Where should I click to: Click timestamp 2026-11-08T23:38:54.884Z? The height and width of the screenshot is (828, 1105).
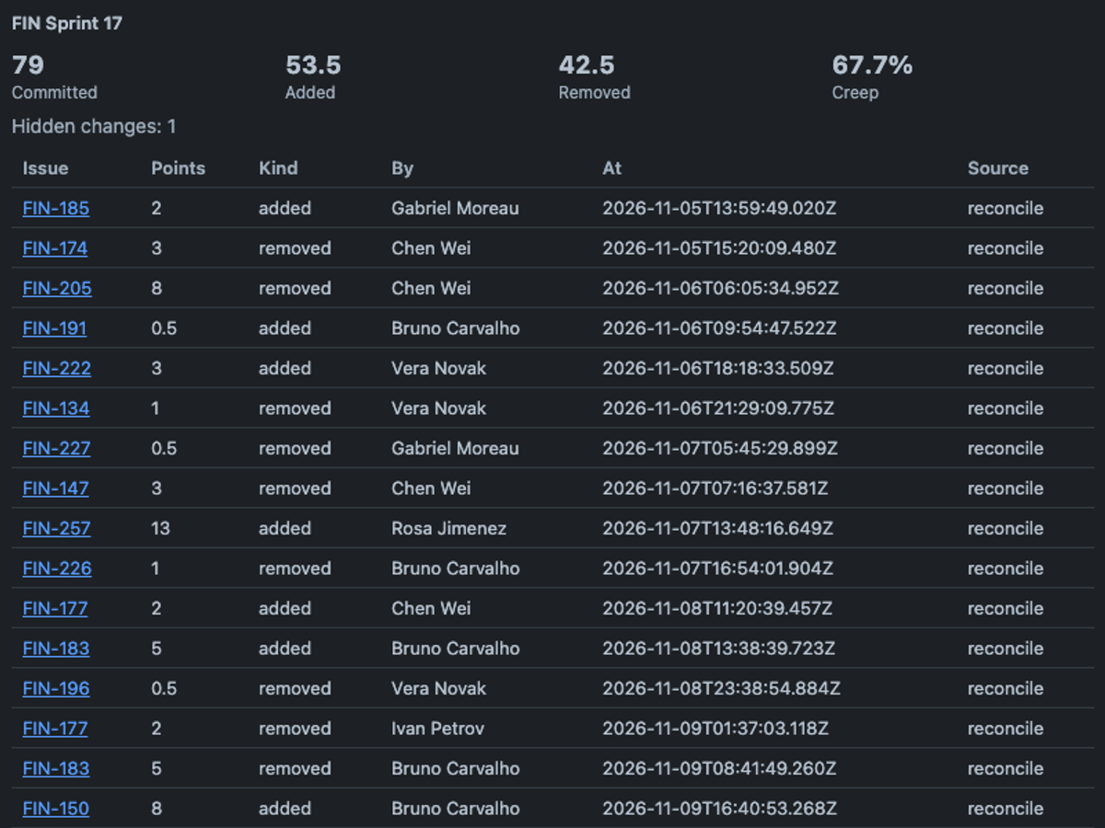pos(721,688)
